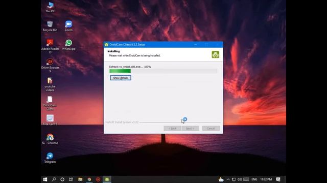Open weather icon in system tray

[221, 179]
